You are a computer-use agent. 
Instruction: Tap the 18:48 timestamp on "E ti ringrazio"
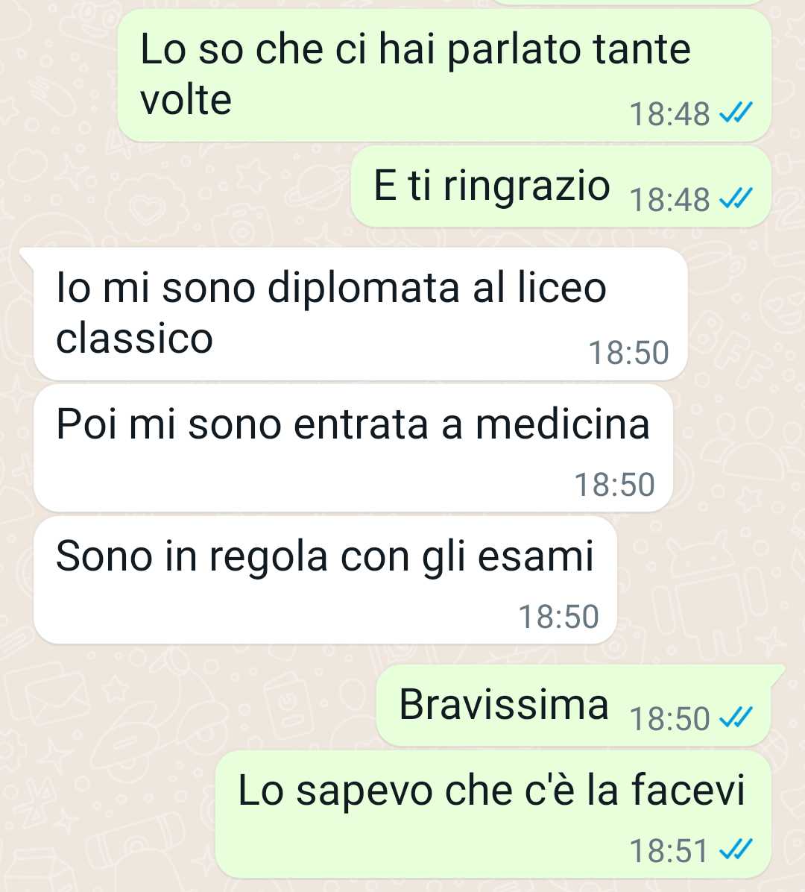tap(669, 200)
